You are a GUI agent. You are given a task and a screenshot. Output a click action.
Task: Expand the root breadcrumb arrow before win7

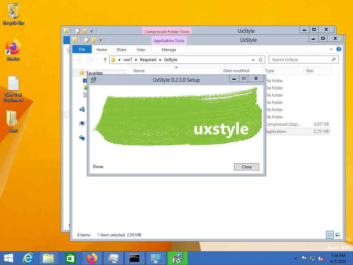(x=120, y=60)
